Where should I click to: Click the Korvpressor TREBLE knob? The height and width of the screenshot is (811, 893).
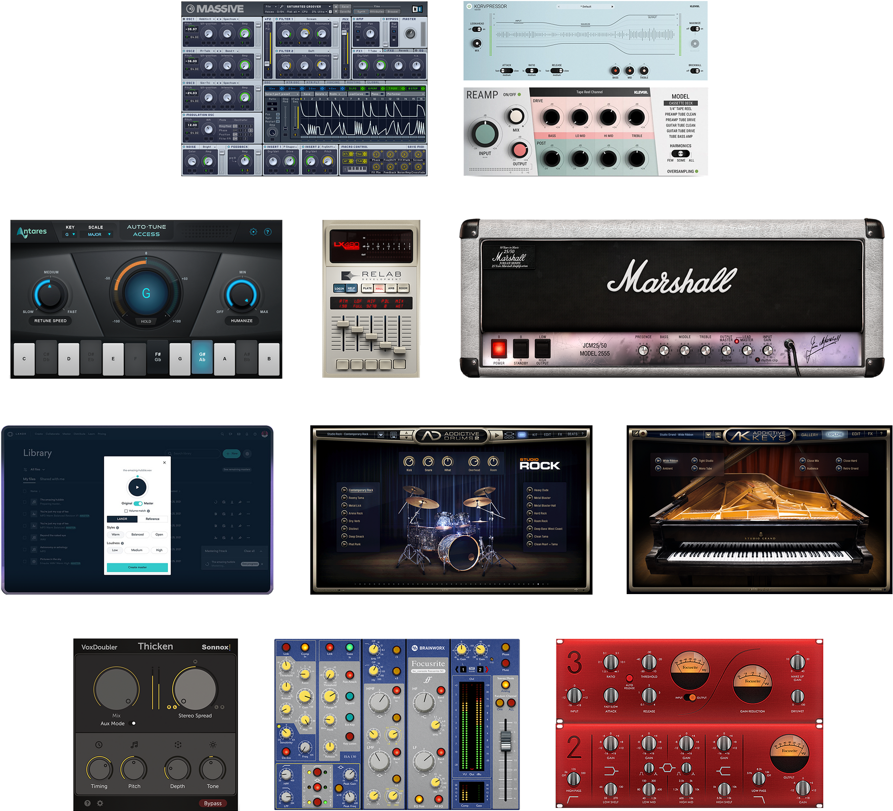[644, 71]
